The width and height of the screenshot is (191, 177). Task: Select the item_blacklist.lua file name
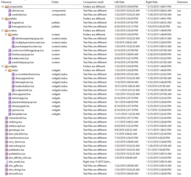pos(18,134)
